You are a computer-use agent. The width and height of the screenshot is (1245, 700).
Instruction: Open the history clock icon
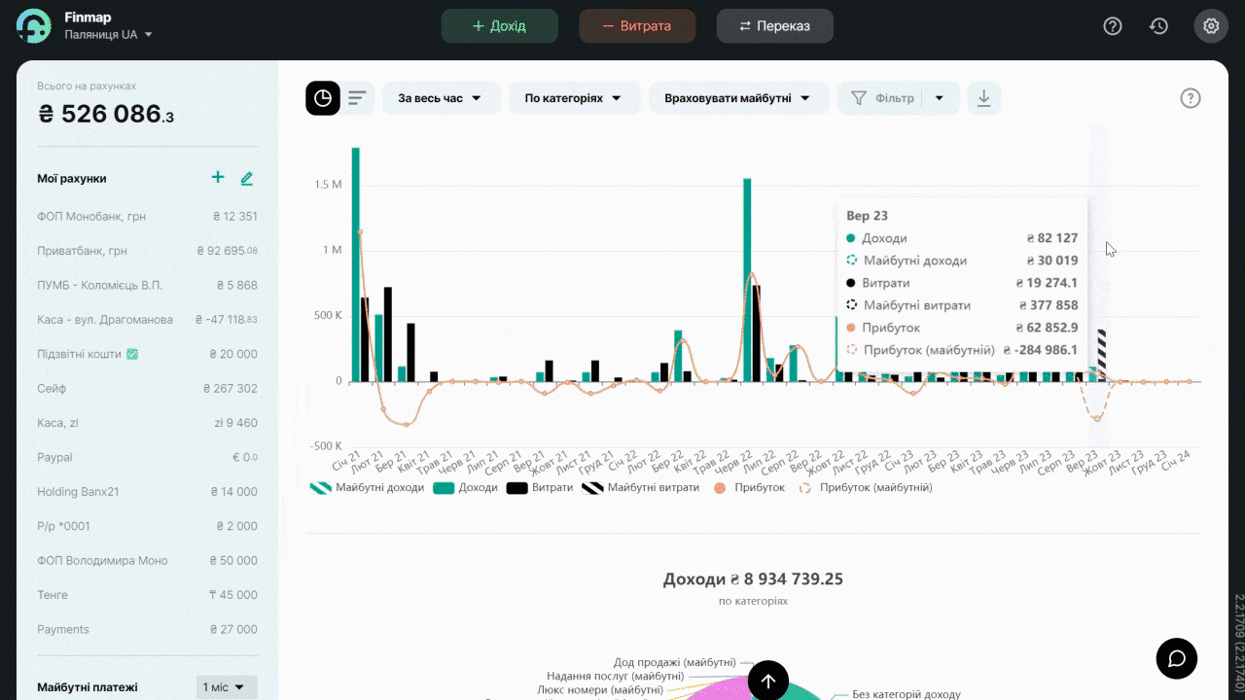(x=1158, y=26)
